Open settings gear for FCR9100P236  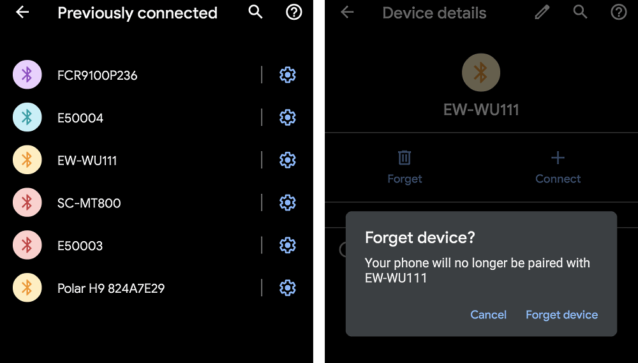click(288, 75)
